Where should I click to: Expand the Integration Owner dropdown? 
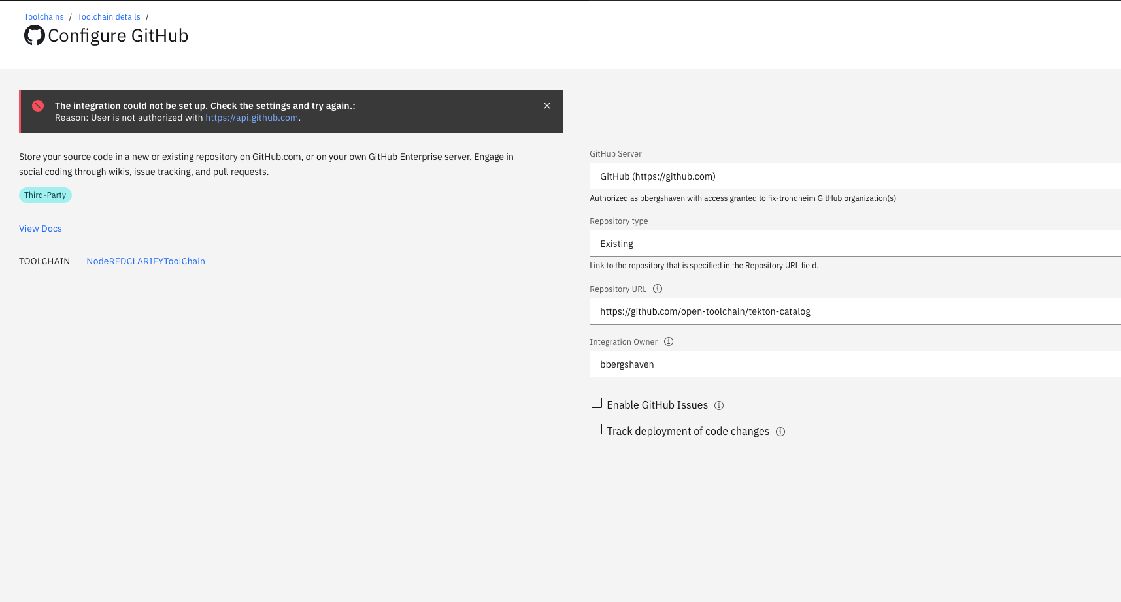[x=855, y=364]
